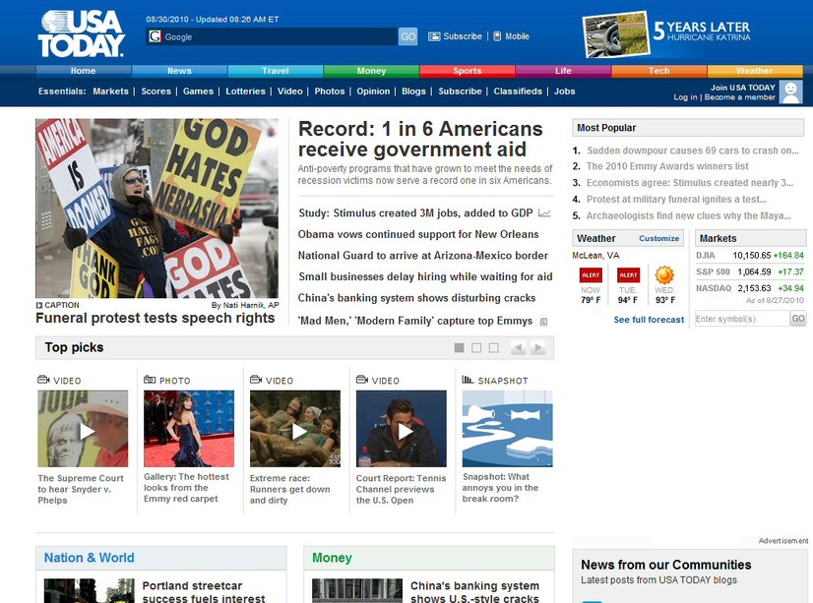The height and width of the screenshot is (603, 813).
Task: Open Portland streetcar story headline
Action: click(204, 592)
